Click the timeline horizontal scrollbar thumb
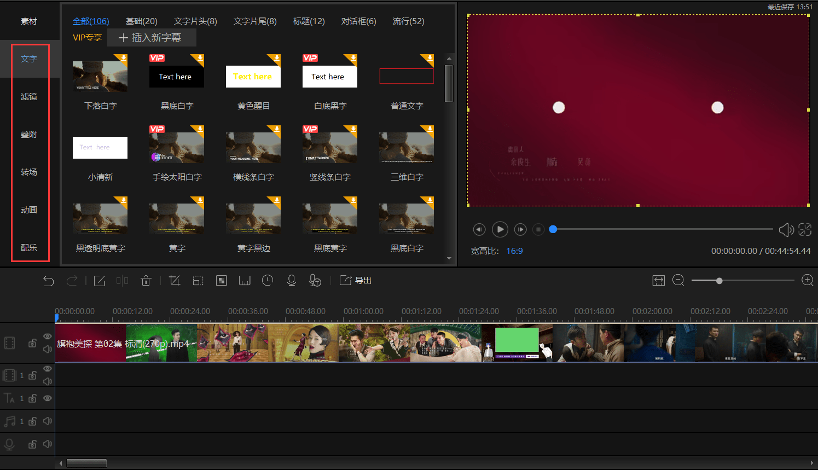The height and width of the screenshot is (470, 818). (x=86, y=463)
